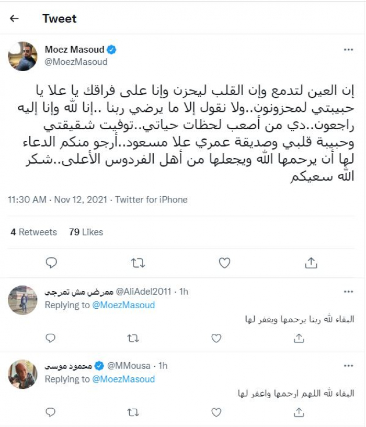366x427 pixels.
Task: Open more options on MMousa reply
Action: click(x=349, y=365)
